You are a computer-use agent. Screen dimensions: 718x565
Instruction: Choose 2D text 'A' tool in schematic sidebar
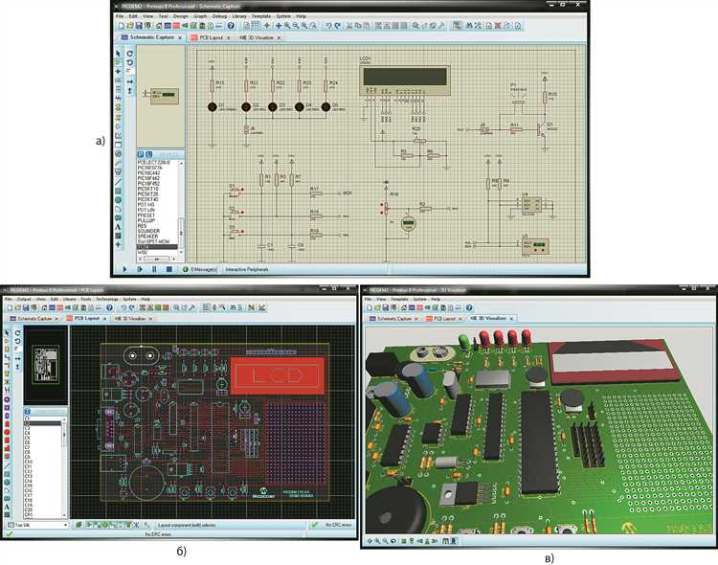[118, 227]
